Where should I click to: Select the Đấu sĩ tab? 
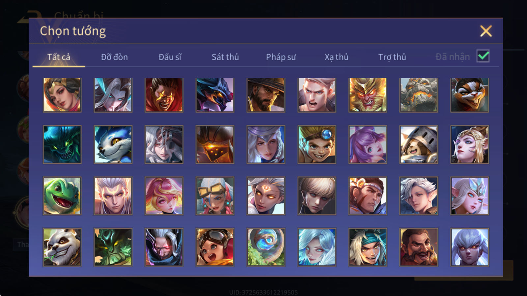pyautogui.click(x=170, y=57)
